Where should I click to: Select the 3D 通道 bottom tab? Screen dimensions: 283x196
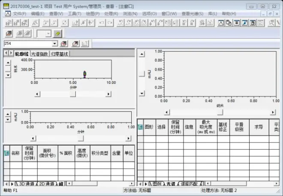pos(27,184)
